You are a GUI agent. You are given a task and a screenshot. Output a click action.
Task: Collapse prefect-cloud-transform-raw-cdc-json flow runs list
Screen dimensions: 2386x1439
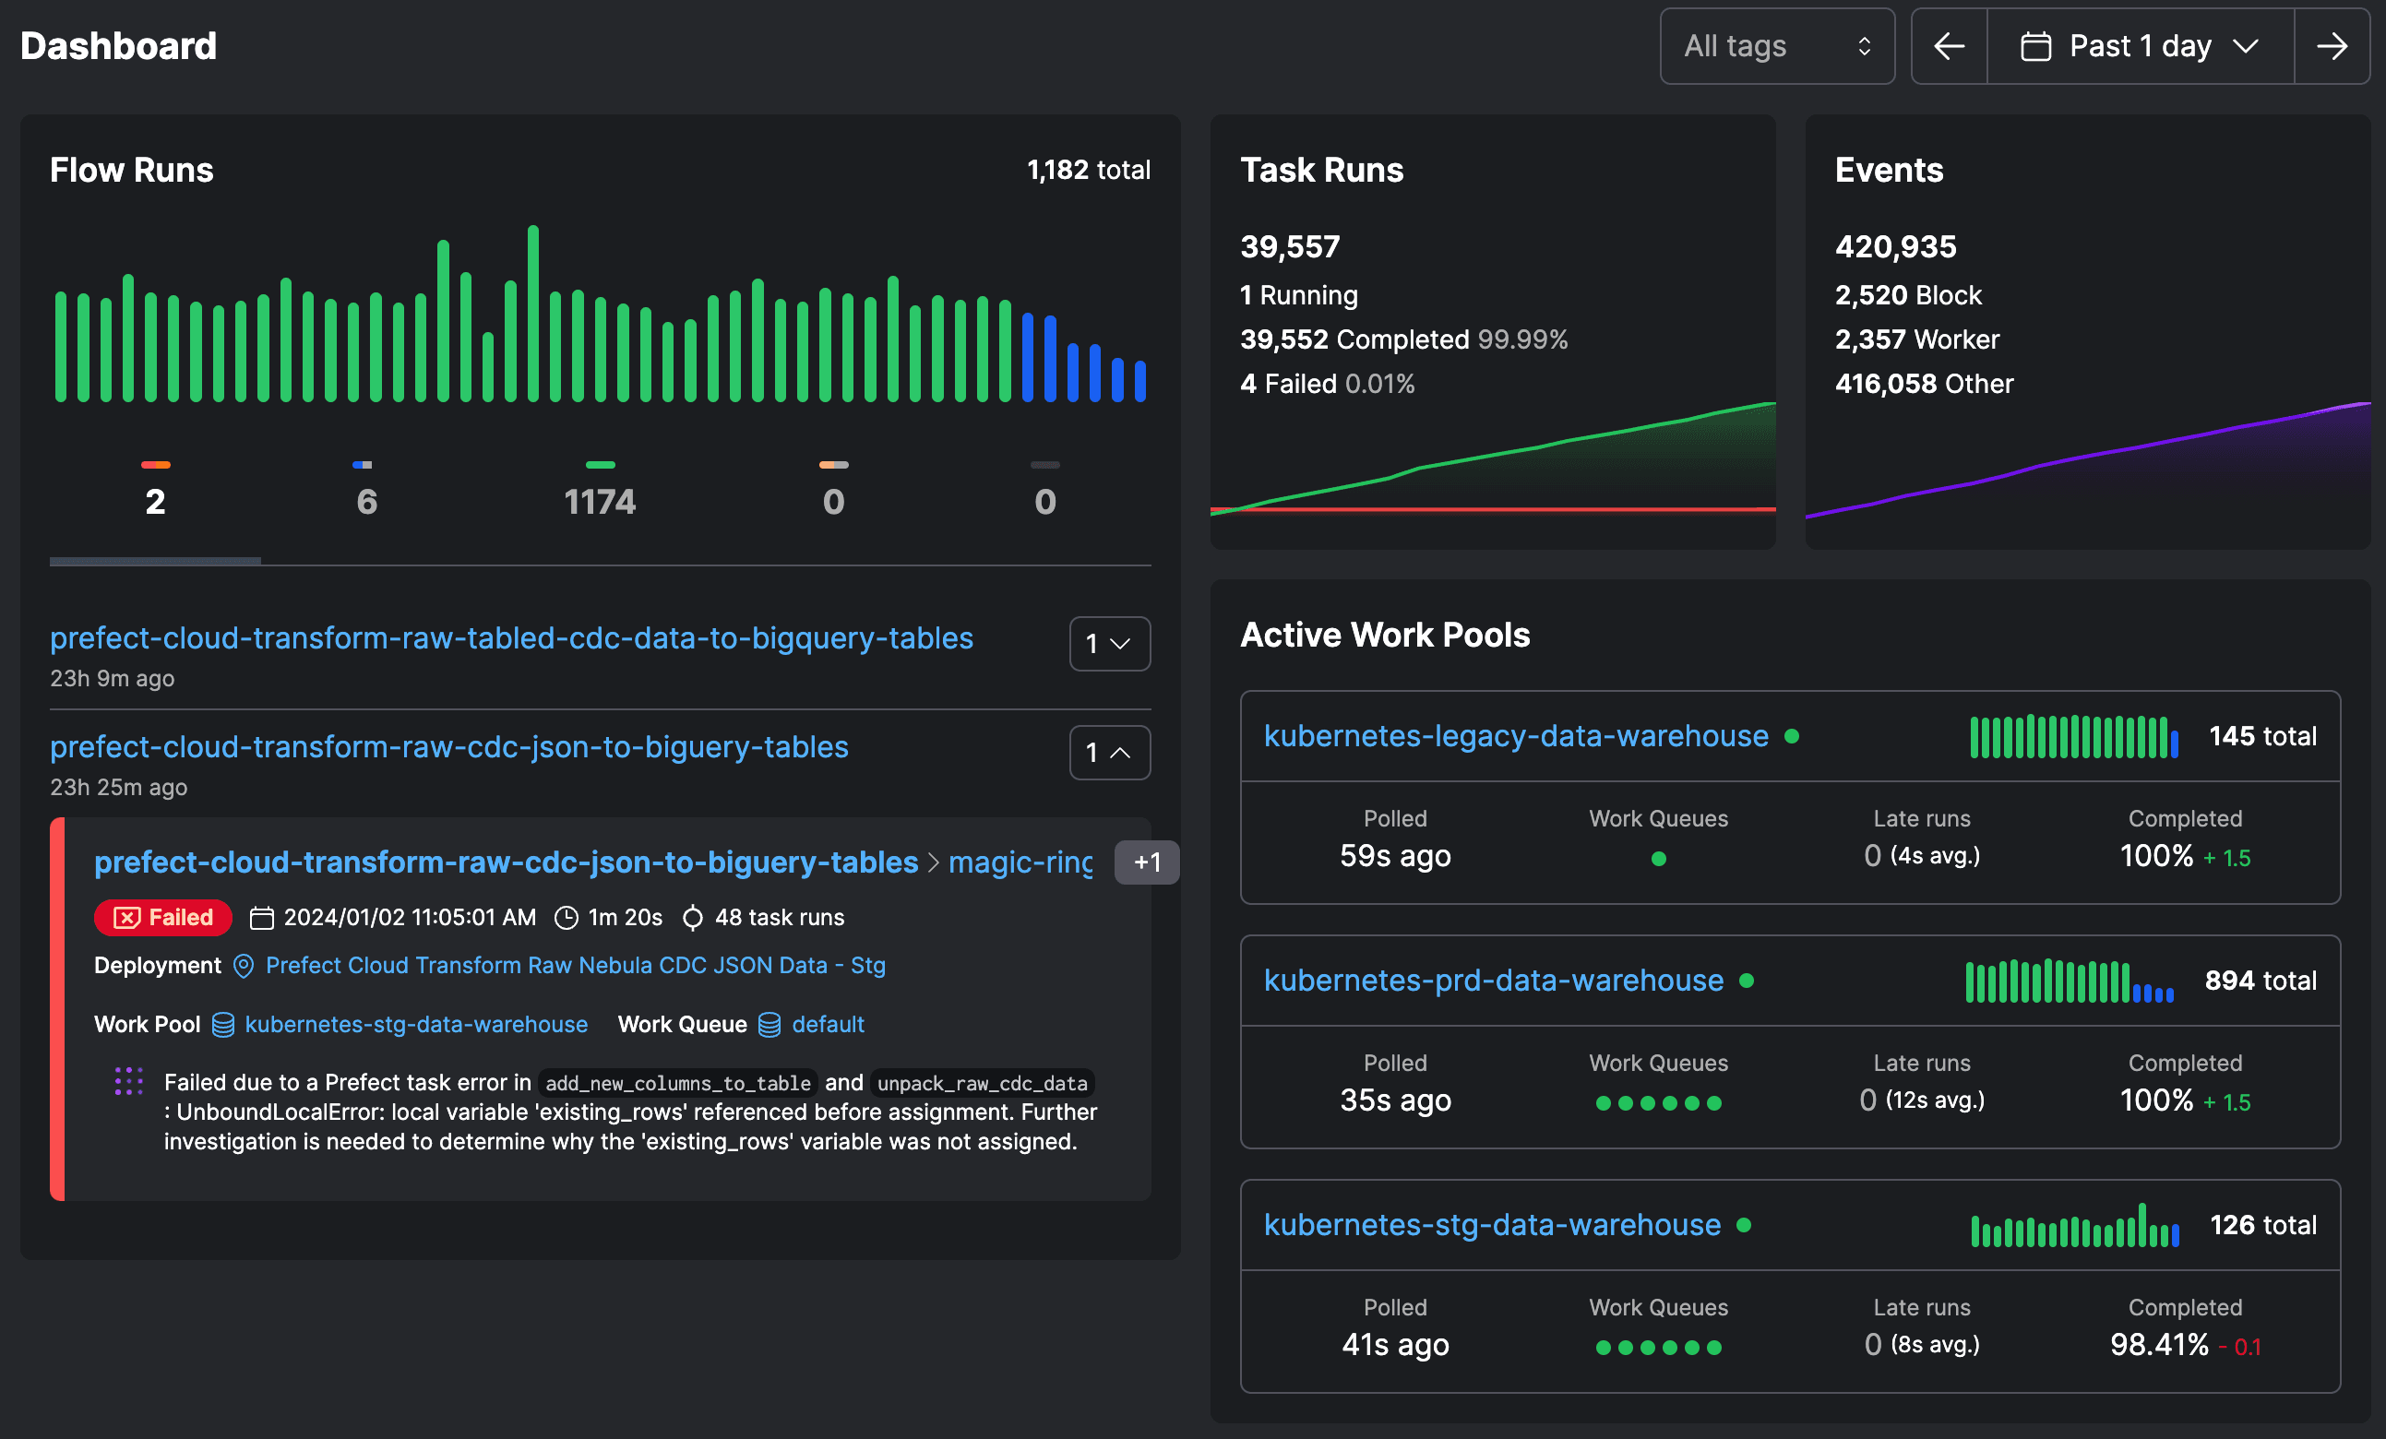click(1109, 752)
